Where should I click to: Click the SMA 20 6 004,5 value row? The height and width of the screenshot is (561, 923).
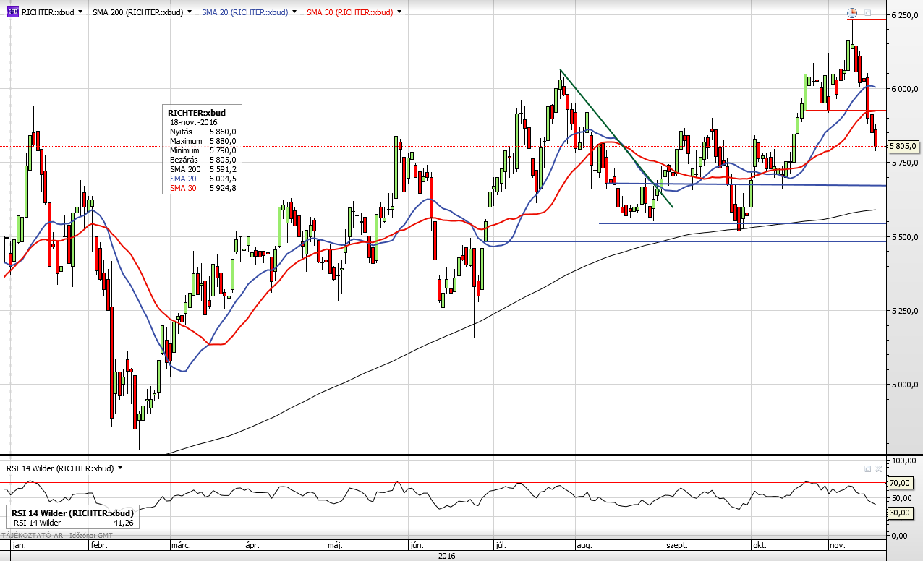tap(203, 179)
